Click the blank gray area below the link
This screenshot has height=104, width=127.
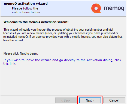[63, 80]
